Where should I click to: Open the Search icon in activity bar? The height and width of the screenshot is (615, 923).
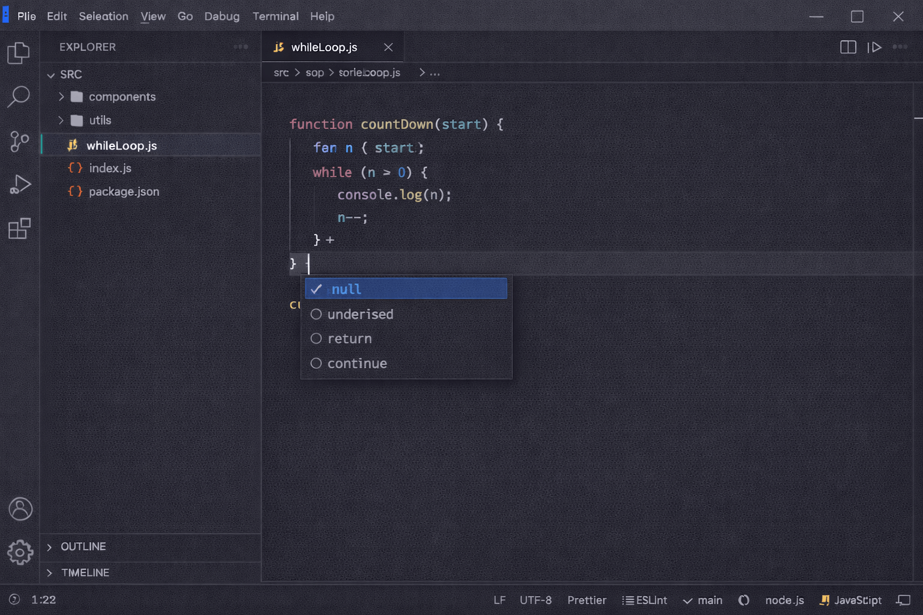20,96
